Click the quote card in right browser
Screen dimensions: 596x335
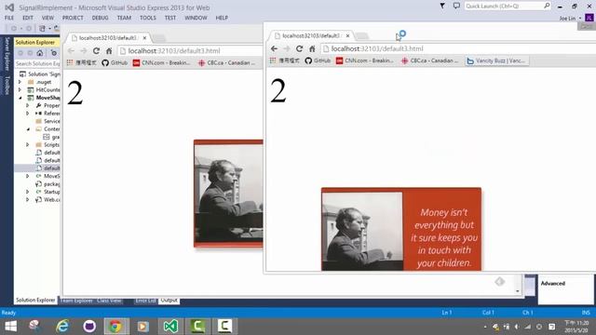401,229
